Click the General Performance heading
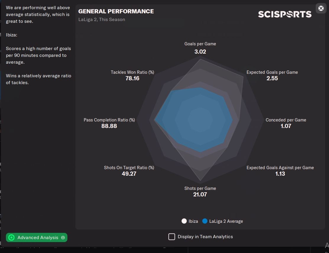Screen dimensions: 329x253 116,11
